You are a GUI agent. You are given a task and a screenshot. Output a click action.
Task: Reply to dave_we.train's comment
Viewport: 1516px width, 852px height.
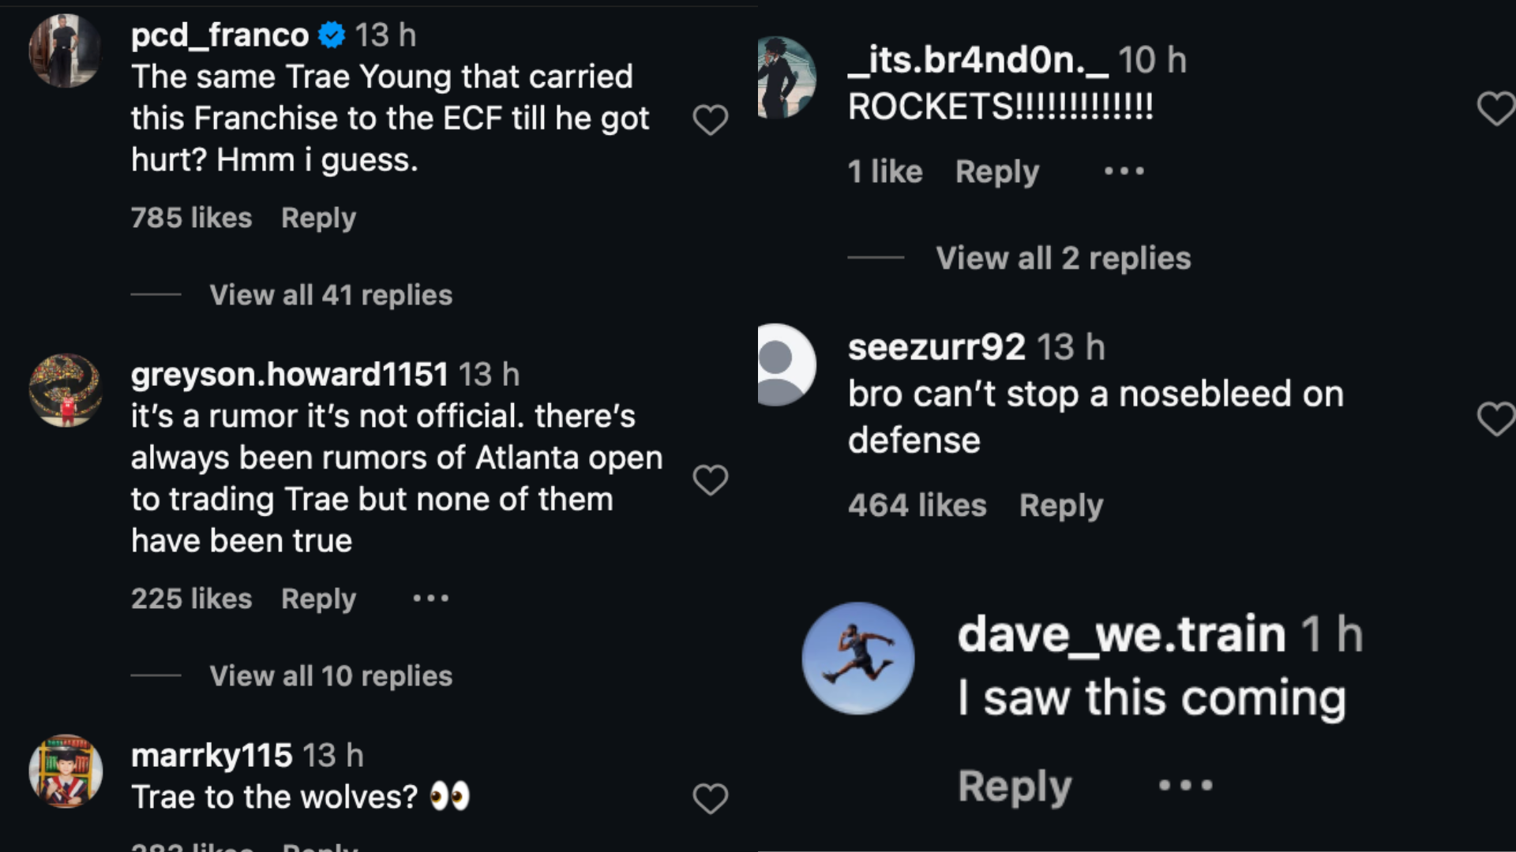pos(1015,786)
